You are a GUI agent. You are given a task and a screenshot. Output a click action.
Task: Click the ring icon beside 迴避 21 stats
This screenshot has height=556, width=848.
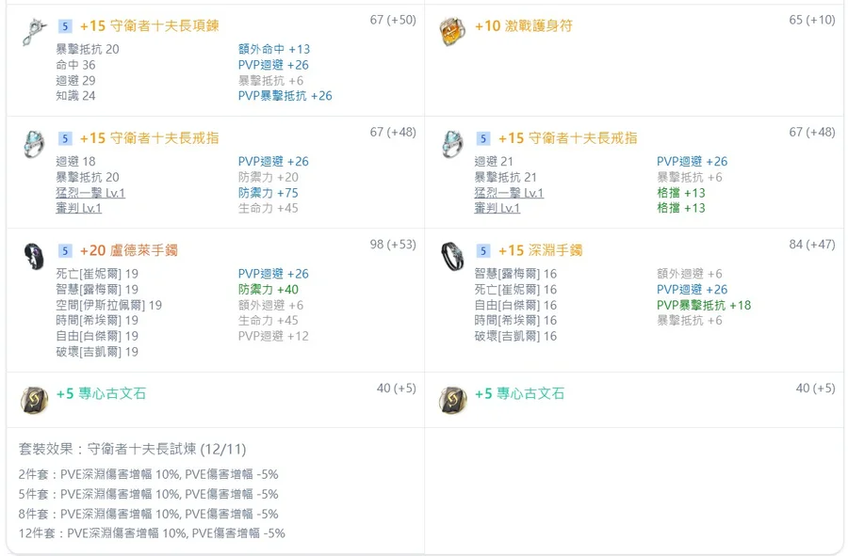452,144
